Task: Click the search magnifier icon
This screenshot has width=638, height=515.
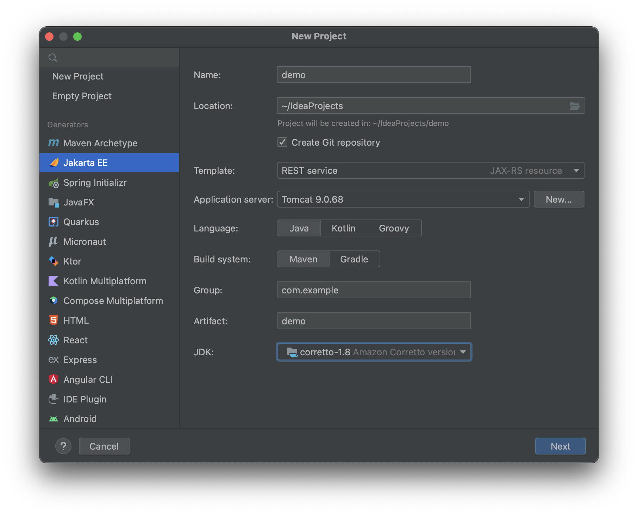Action: [53, 58]
